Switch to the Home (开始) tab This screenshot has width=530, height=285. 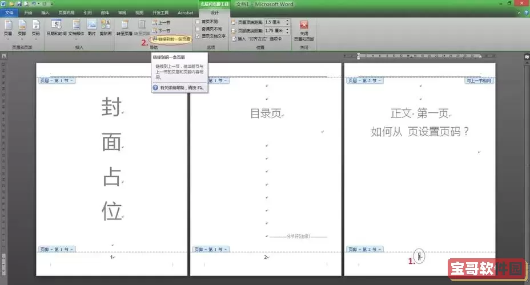[28, 13]
